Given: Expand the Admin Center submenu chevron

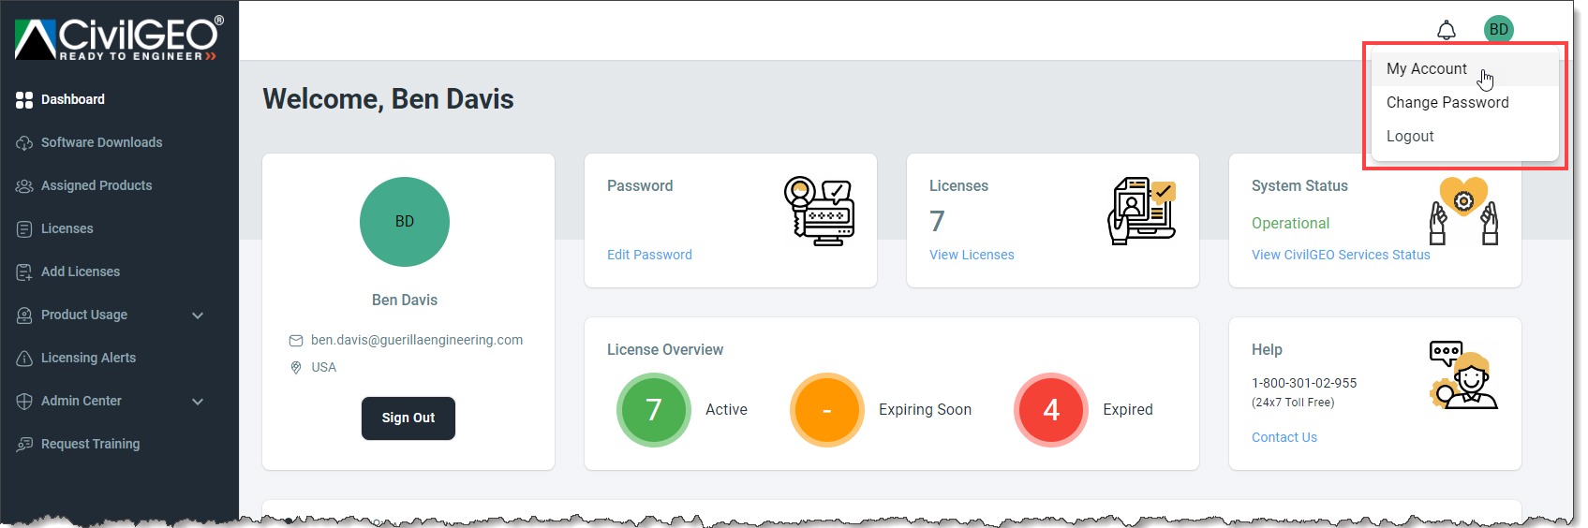Looking at the screenshot, I should pos(198,402).
